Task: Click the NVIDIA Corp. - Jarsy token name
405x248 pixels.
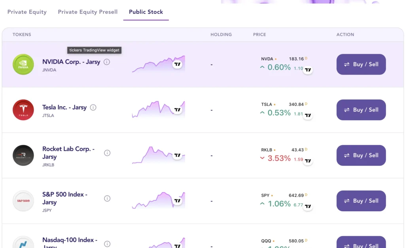Action: (71, 62)
